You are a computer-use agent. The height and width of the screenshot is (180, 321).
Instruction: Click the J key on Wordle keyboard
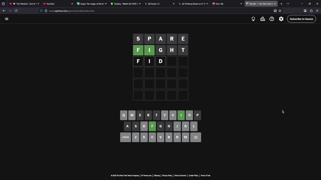click(x=177, y=126)
